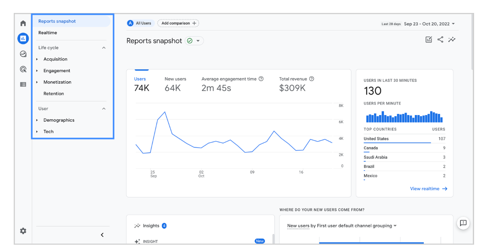Share this report using the share icon

440,39
